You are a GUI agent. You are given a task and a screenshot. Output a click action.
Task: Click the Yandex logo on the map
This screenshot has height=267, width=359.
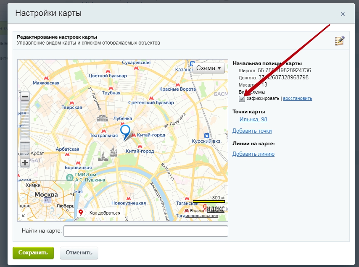[213, 208]
